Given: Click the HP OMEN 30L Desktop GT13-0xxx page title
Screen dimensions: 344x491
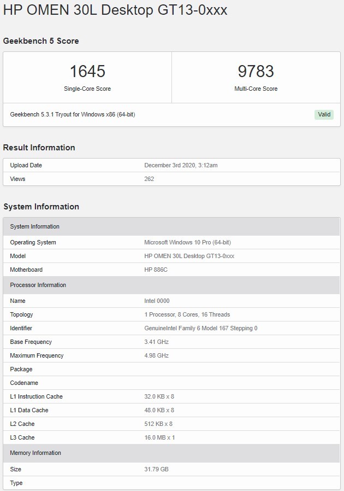Looking at the screenshot, I should (x=115, y=10).
